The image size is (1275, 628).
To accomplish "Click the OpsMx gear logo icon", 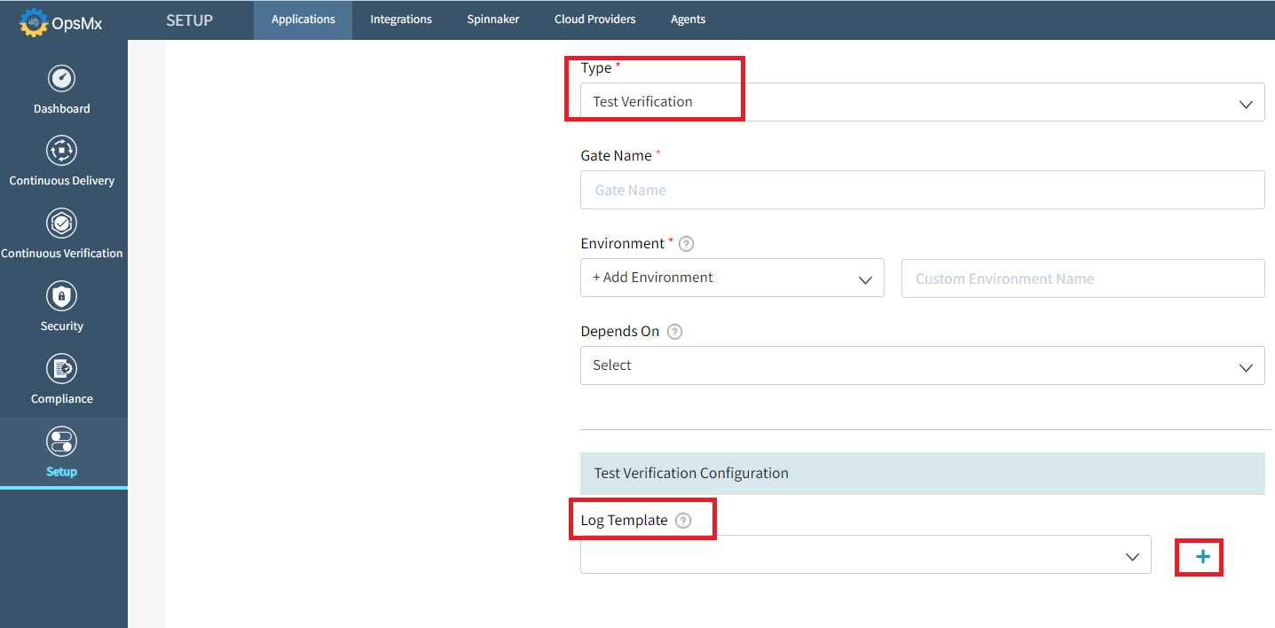I will click(x=34, y=22).
